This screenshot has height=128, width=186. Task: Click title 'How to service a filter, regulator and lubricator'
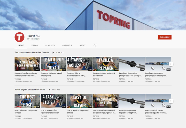tap(50, 111)
